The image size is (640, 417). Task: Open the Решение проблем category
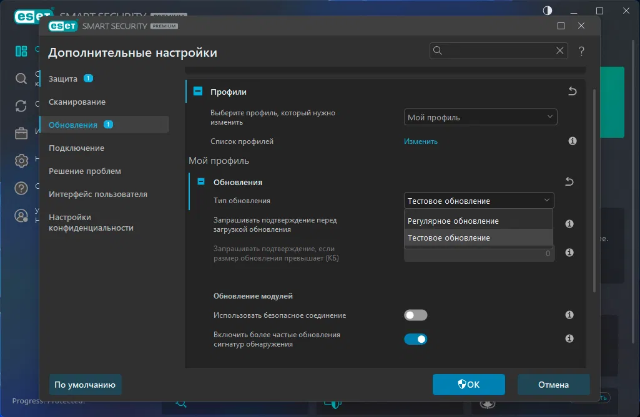point(85,171)
